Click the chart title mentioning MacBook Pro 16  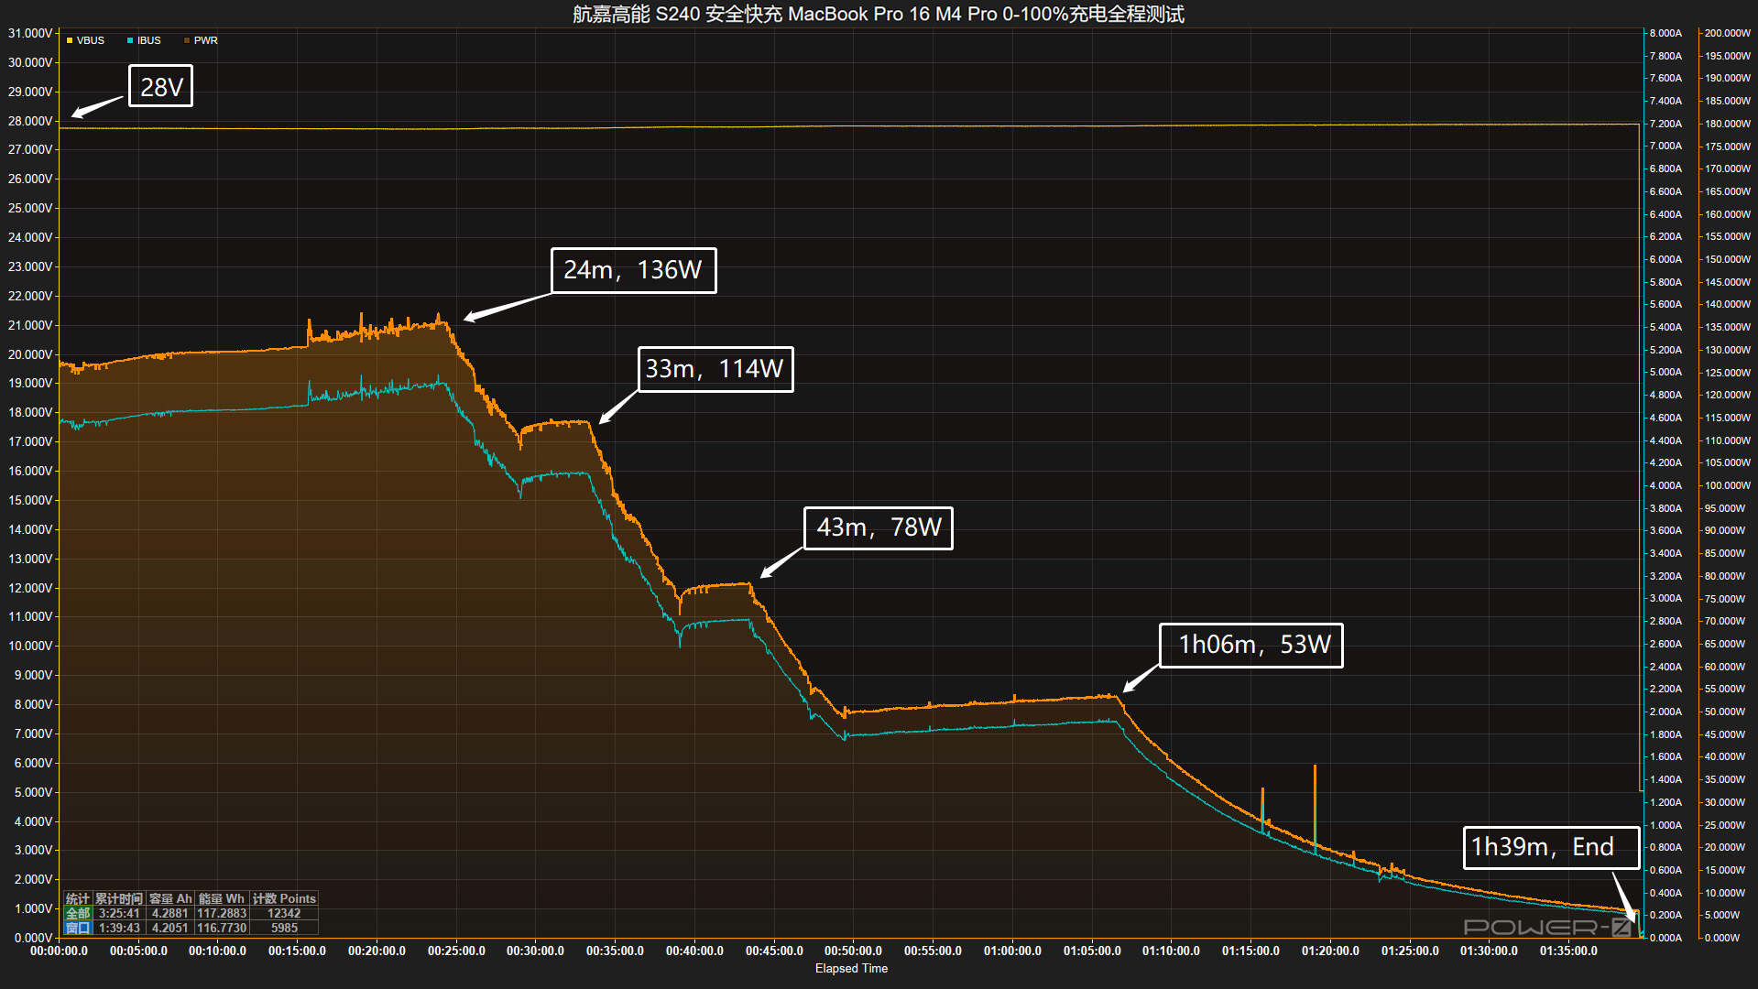coord(879,14)
